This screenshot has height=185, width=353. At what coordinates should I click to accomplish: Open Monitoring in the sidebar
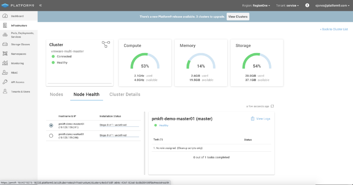pyautogui.click(x=17, y=63)
